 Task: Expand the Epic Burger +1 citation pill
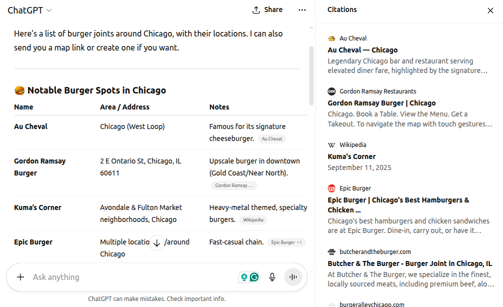coord(286,242)
